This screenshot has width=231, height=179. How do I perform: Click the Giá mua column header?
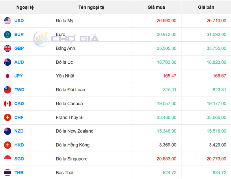coord(156,7)
